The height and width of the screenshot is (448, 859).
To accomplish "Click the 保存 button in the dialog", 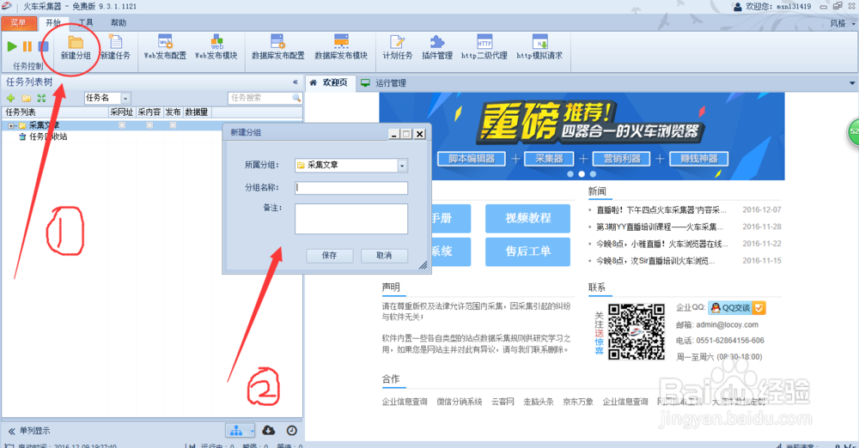I will coord(329,255).
